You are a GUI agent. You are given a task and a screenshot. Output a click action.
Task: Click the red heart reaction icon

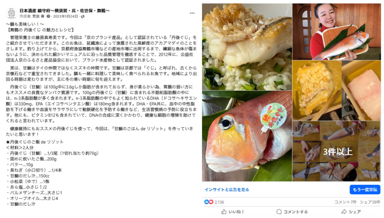click(211, 202)
